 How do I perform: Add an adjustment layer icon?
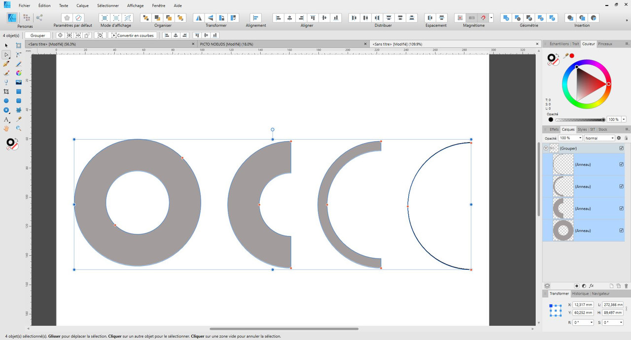click(x=584, y=286)
